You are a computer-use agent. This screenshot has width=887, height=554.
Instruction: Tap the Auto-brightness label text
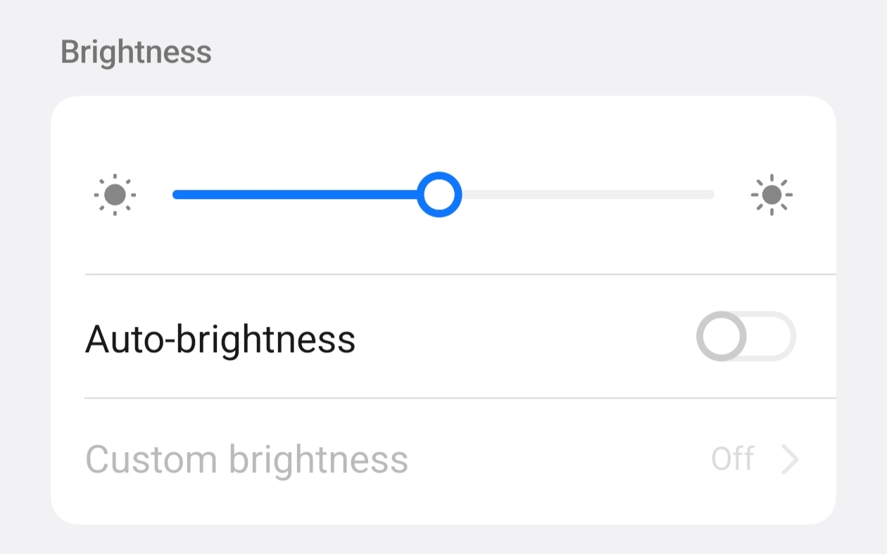click(x=220, y=340)
